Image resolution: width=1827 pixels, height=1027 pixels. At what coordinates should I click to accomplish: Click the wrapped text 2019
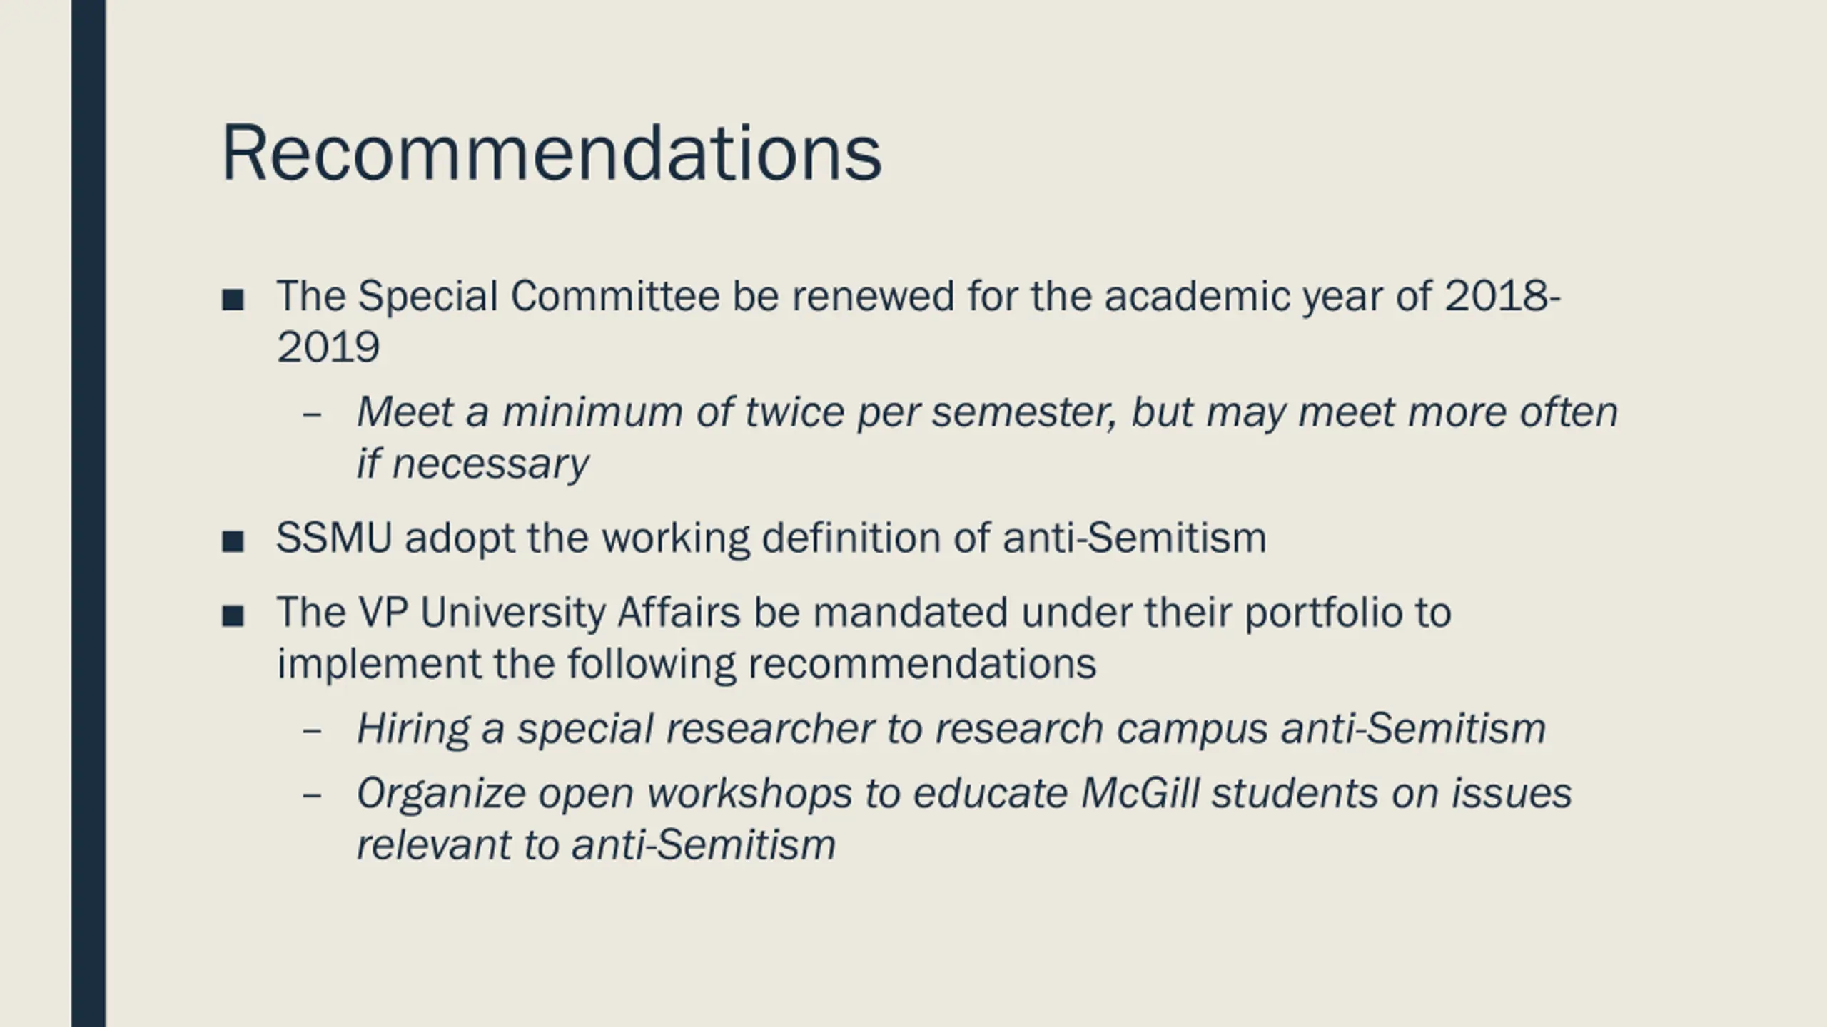pyautogui.click(x=328, y=347)
